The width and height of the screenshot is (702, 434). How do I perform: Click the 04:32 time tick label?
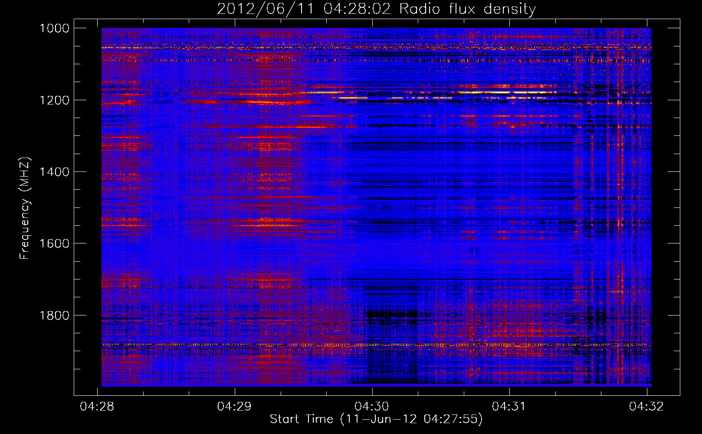click(x=647, y=406)
